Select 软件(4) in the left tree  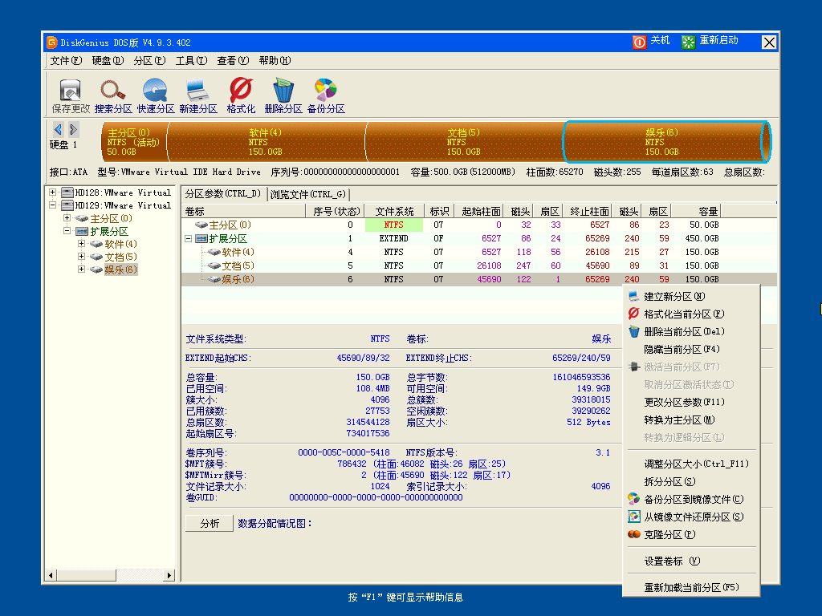(120, 244)
